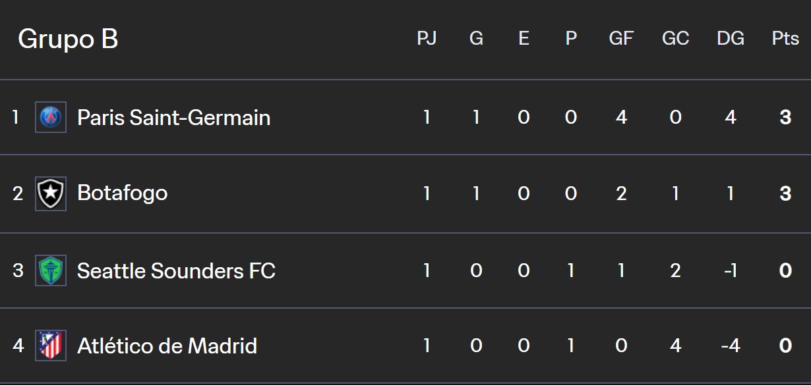
Task: Open the Seattle Sounders FC team link
Action: (x=176, y=270)
